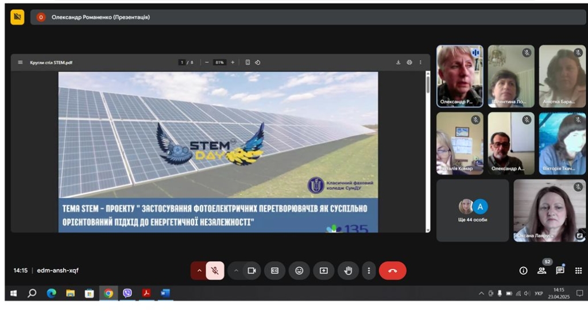This screenshot has height=331, width=588.
Task: Raise your hand in the meeting
Action: [x=348, y=271]
